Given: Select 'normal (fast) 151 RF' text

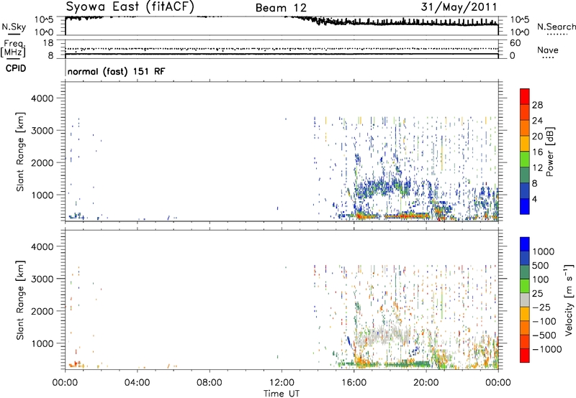Looking at the screenshot, I should (116, 71).
